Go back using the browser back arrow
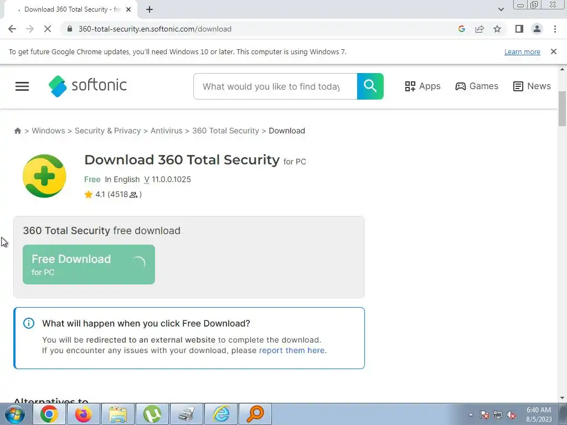 tap(12, 29)
